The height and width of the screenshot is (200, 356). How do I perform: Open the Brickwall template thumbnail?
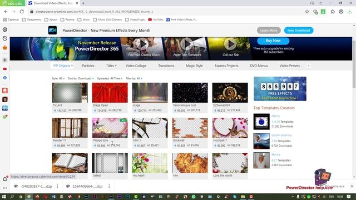(x=190, y=128)
